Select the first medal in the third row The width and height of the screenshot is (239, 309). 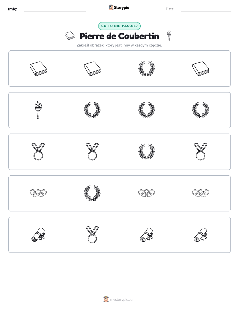coord(38,151)
